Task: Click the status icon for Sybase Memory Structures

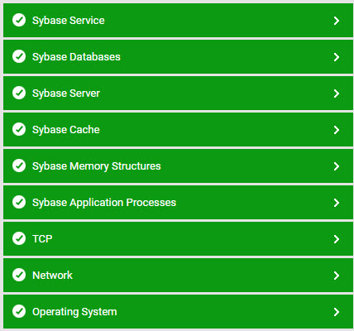Action: coord(19,165)
